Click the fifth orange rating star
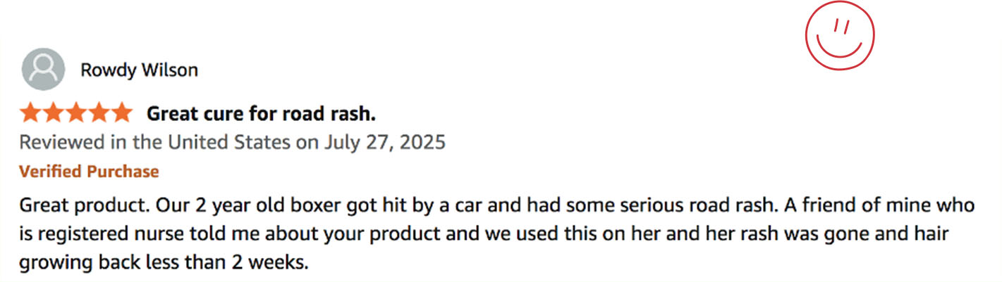 (121, 113)
